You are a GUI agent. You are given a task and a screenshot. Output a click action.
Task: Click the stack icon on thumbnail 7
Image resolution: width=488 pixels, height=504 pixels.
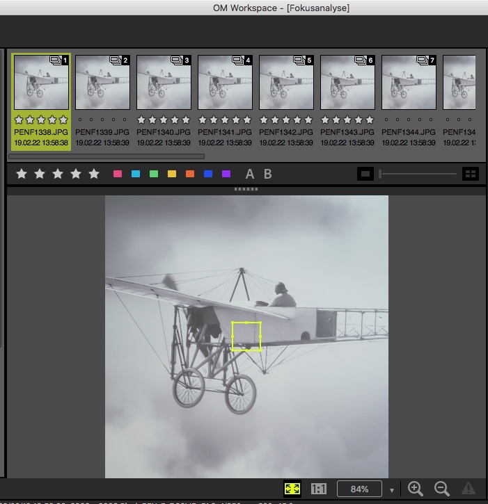coord(422,60)
